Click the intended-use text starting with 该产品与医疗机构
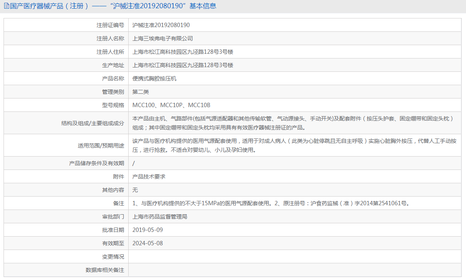Screen dimensions: 466x279 point(294,146)
